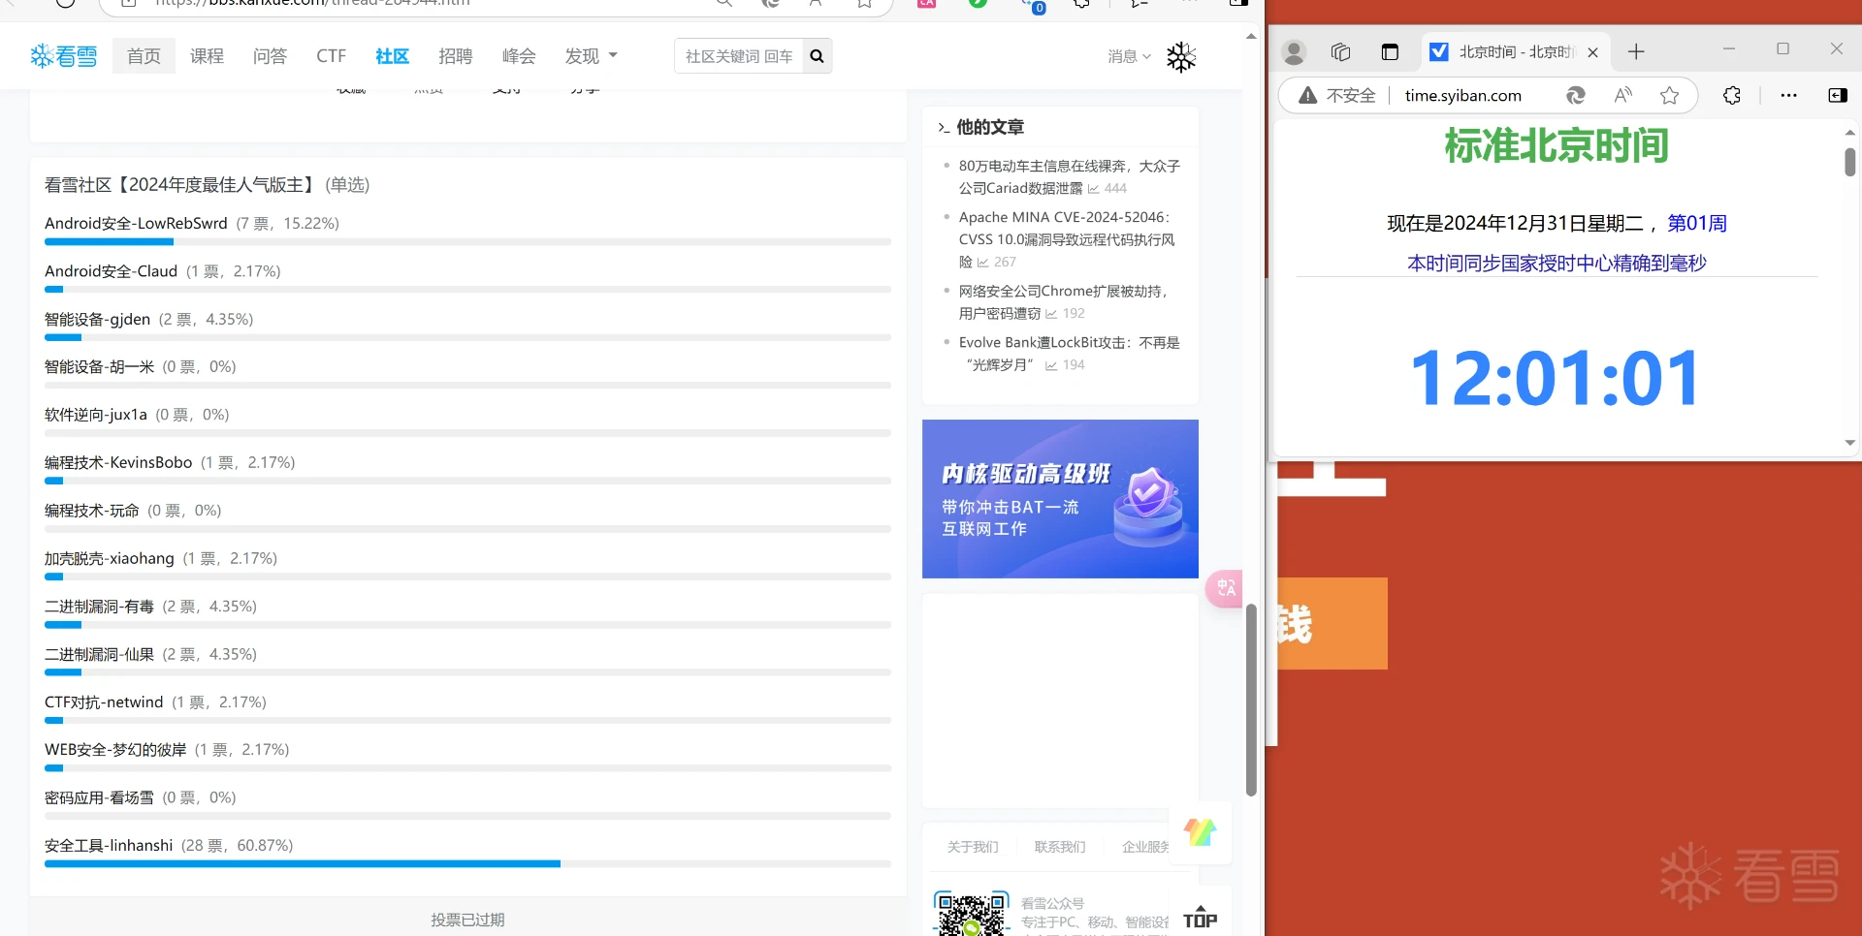Open the extensions puzzle icon
The width and height of the screenshot is (1862, 936).
click(1732, 95)
